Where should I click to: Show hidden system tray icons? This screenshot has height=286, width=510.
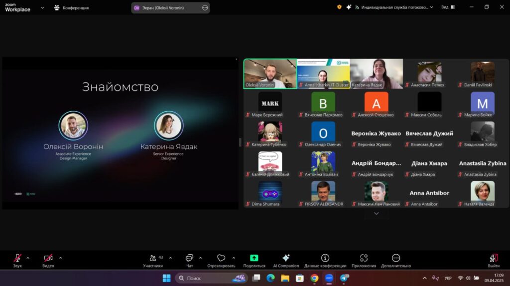pos(424,278)
